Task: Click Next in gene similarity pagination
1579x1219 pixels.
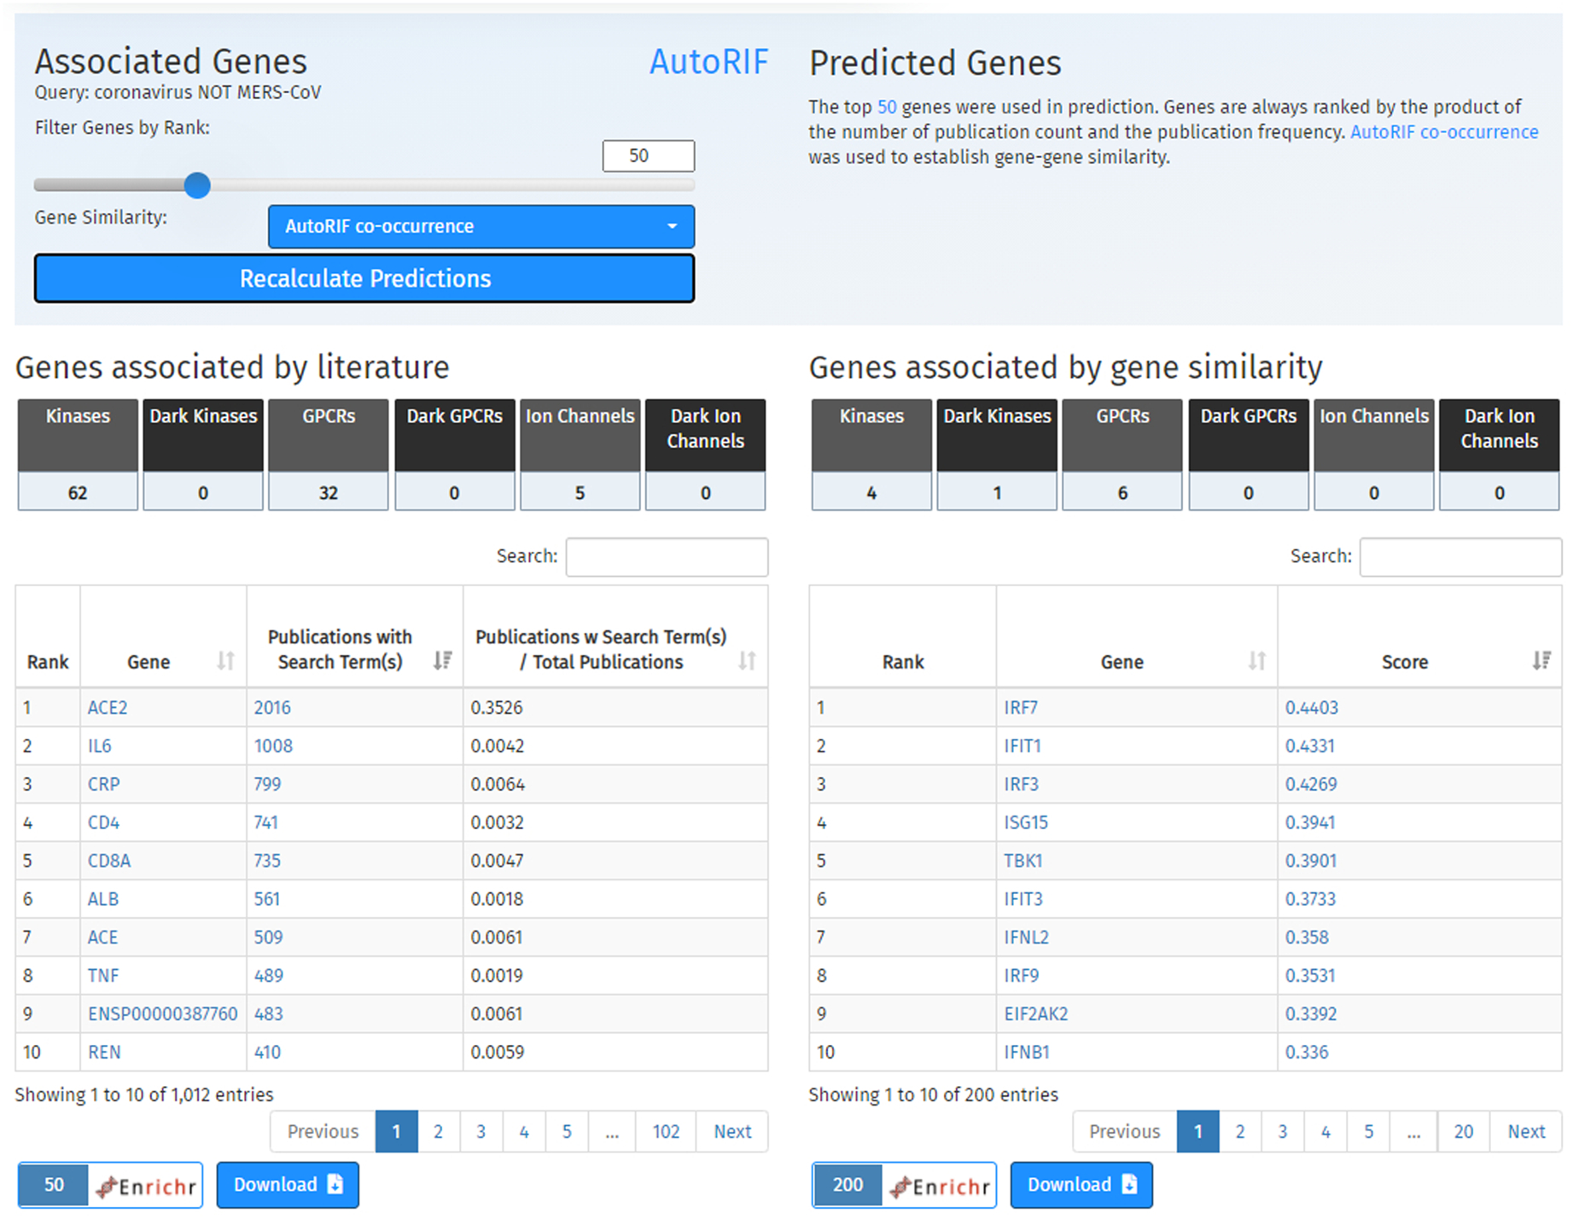Action: (1526, 1132)
